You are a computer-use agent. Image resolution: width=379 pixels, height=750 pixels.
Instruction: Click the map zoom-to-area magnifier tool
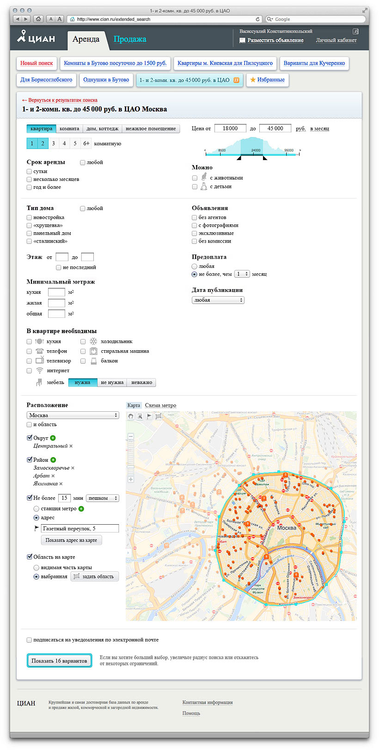point(140,416)
